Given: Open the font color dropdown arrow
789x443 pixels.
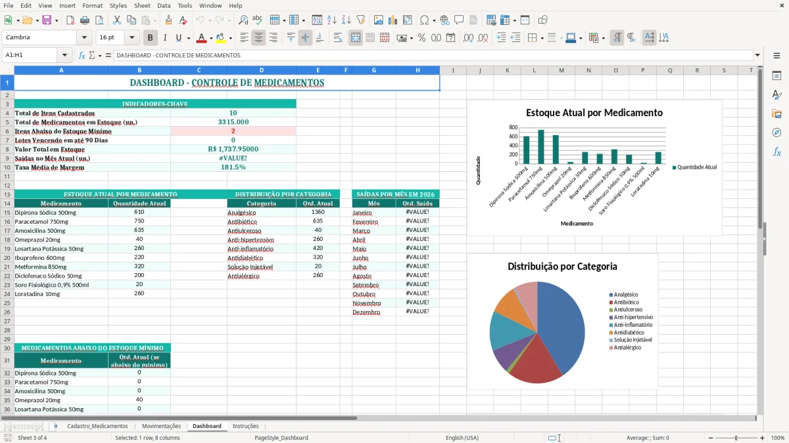Looking at the screenshot, I should [x=211, y=38].
